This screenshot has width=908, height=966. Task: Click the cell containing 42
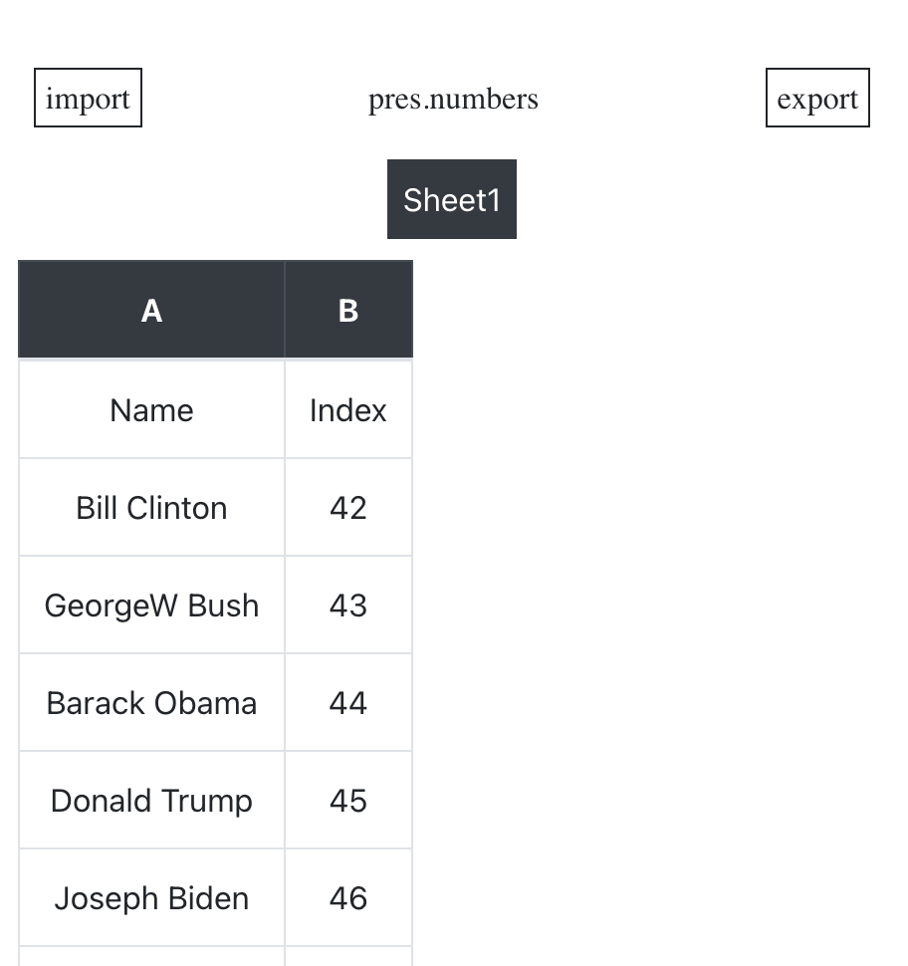[348, 508]
